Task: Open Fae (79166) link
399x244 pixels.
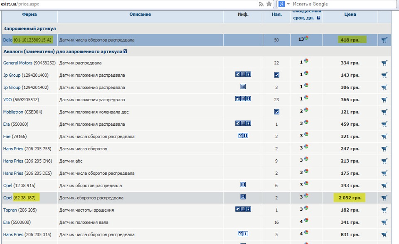Action: click(x=15, y=137)
